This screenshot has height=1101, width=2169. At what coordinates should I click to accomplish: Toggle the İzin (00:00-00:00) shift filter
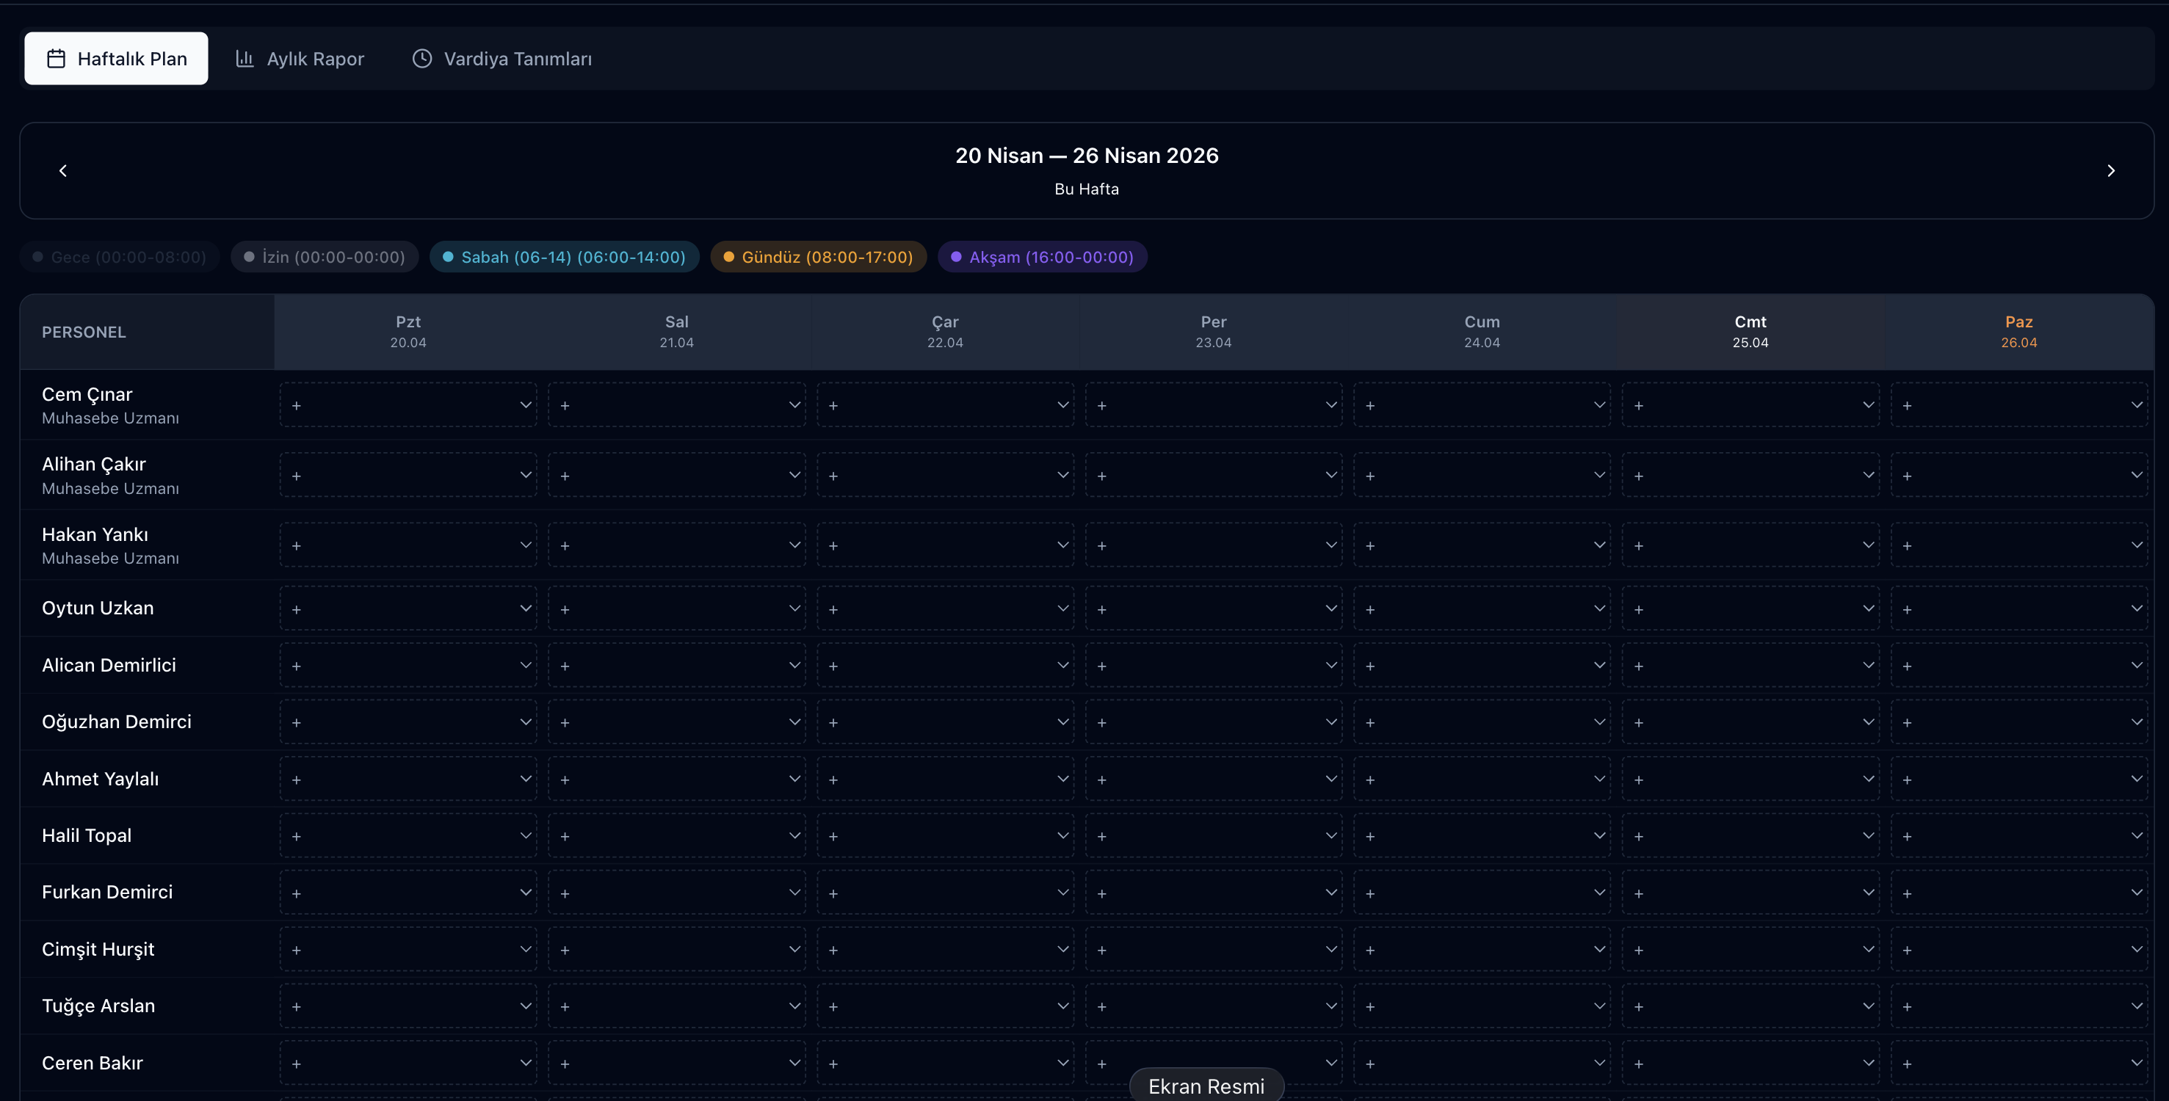324,257
